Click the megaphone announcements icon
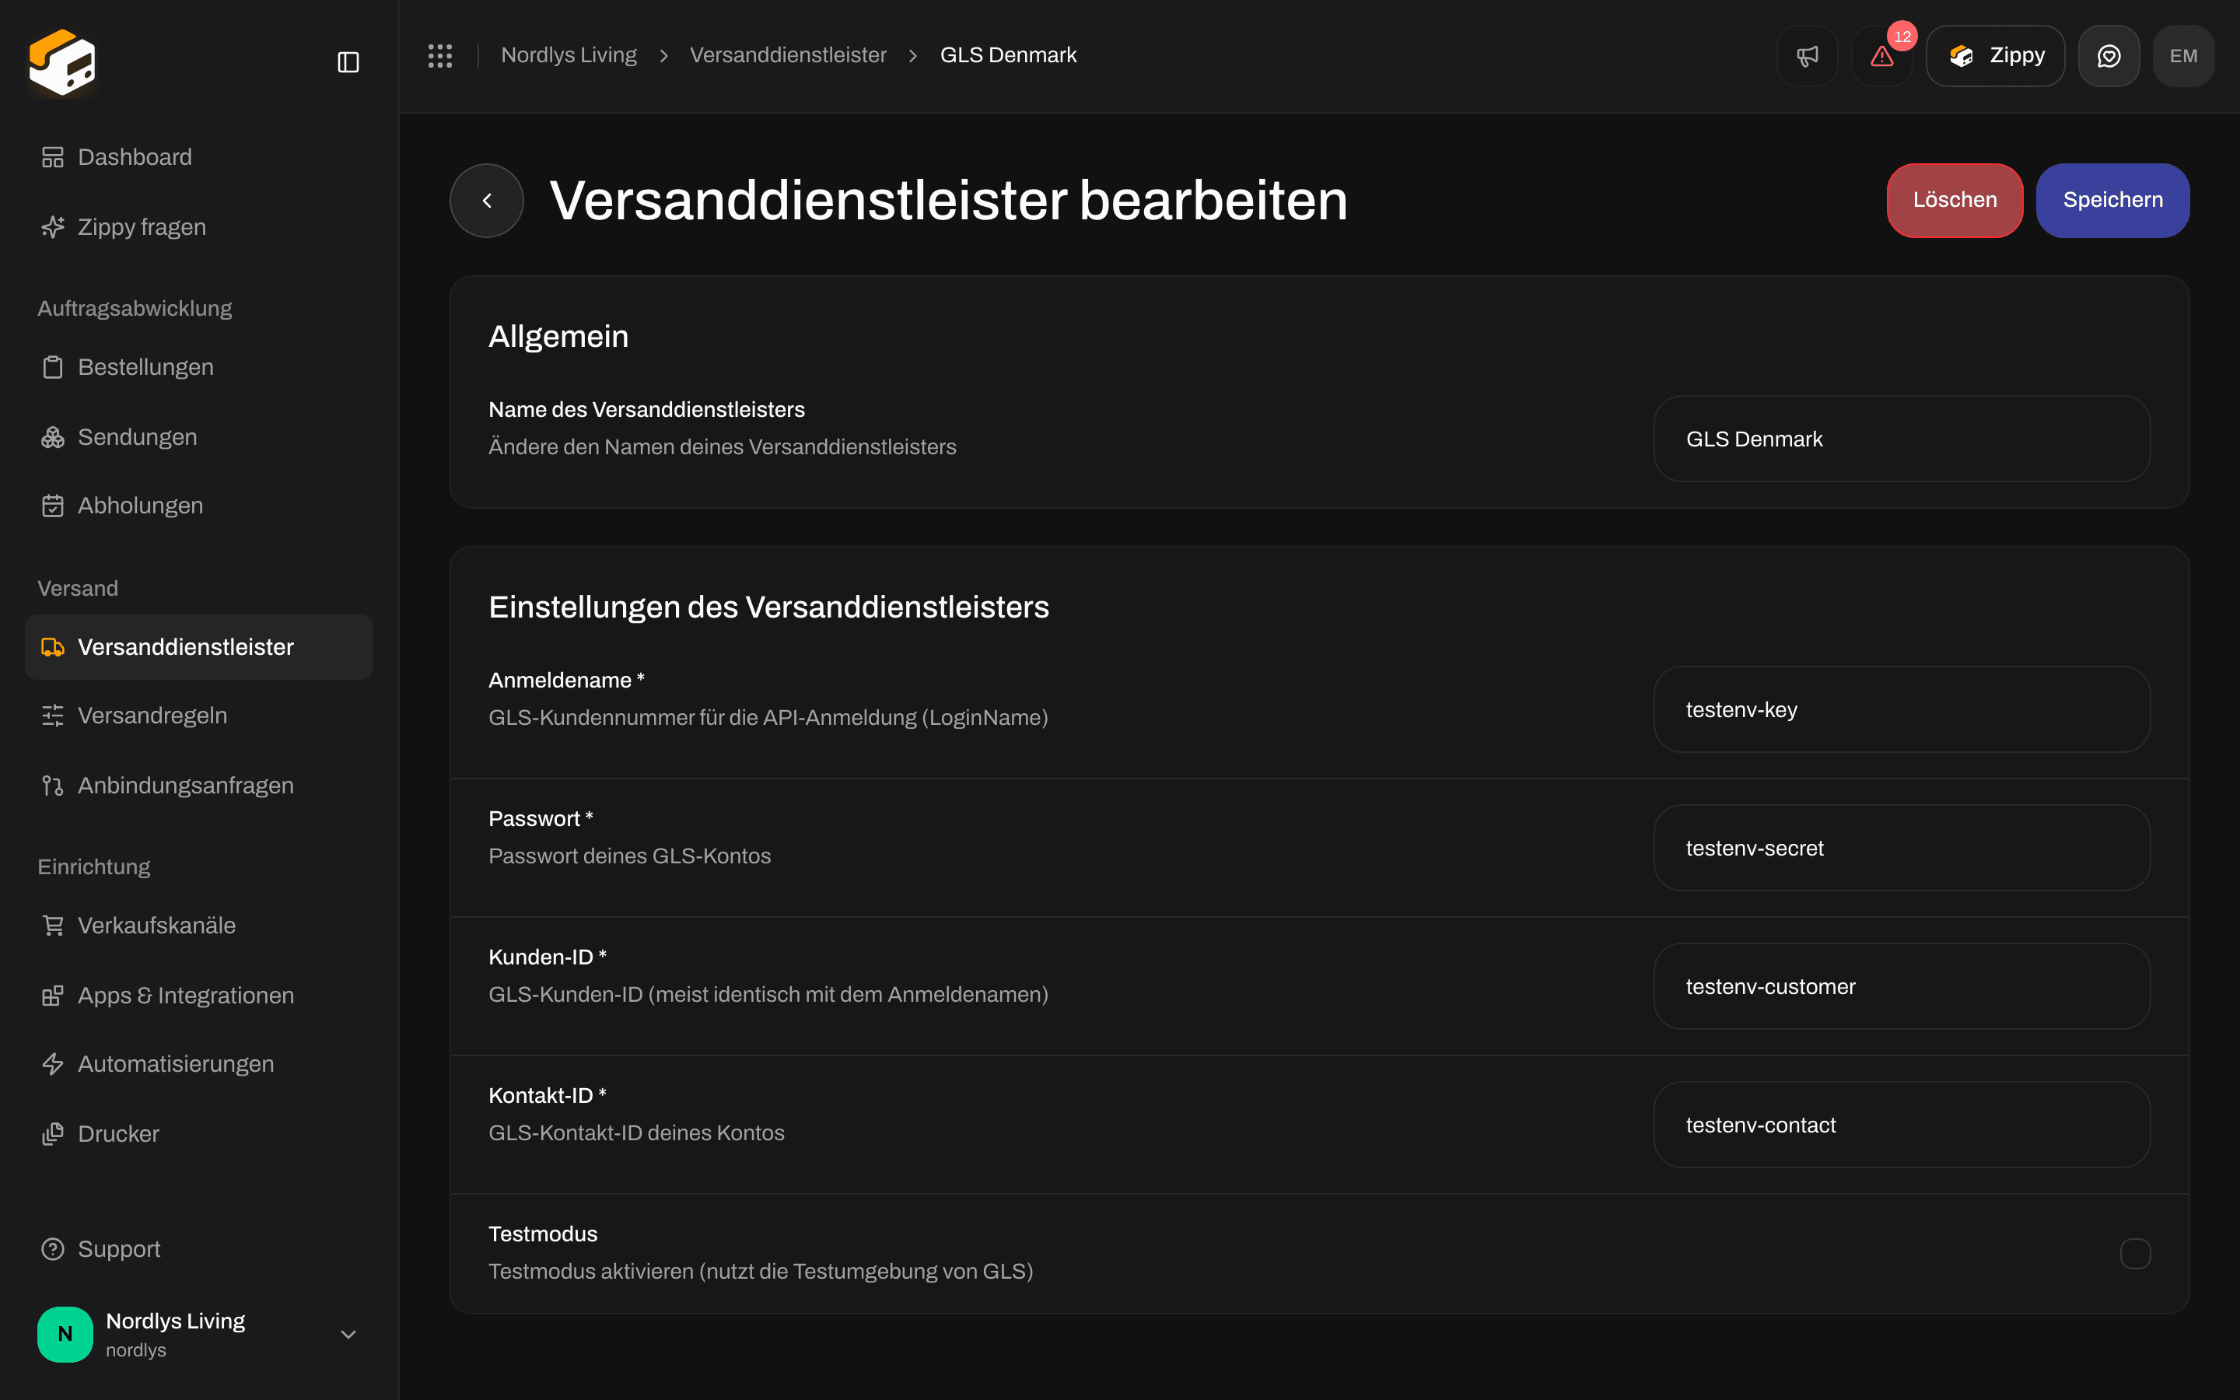 click(x=1807, y=55)
